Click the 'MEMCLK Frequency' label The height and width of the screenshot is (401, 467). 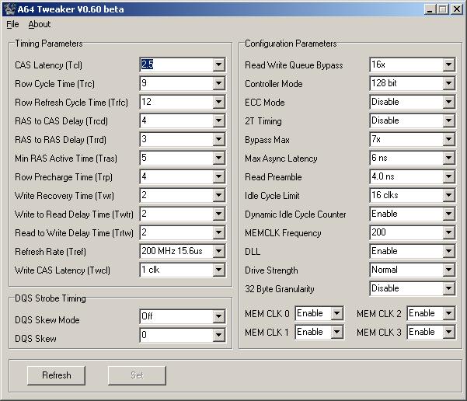pos(283,233)
